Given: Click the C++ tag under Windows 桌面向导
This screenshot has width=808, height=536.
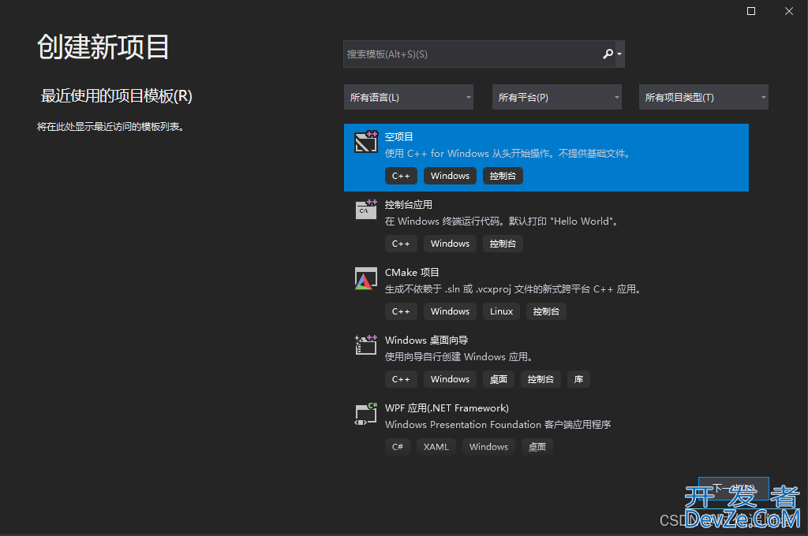Looking at the screenshot, I should tap(401, 379).
